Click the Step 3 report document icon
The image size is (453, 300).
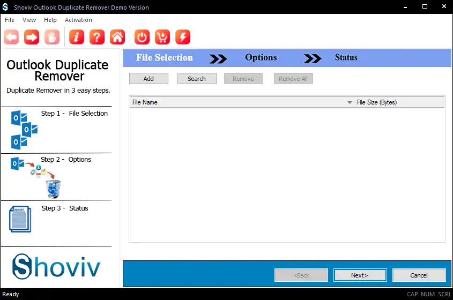tap(20, 219)
